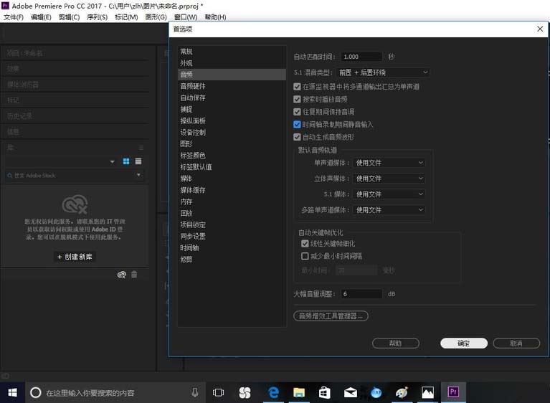
Task: Toggle 搜索时播放音频 checkbox
Action: click(297, 99)
